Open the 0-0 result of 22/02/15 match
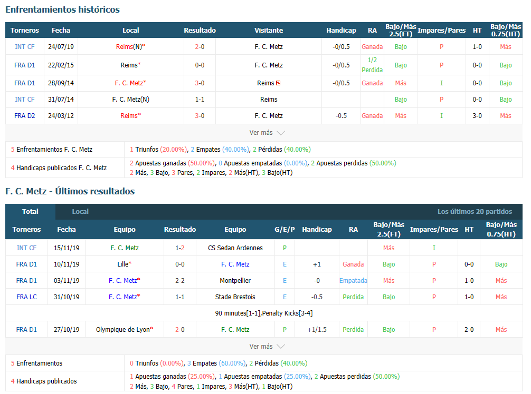This screenshot has width=531, height=394. click(x=200, y=65)
